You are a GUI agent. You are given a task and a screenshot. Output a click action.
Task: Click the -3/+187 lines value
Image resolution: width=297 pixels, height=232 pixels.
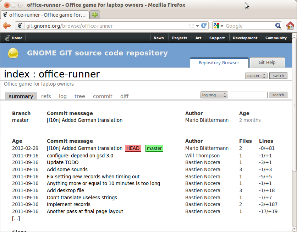pos(268,204)
